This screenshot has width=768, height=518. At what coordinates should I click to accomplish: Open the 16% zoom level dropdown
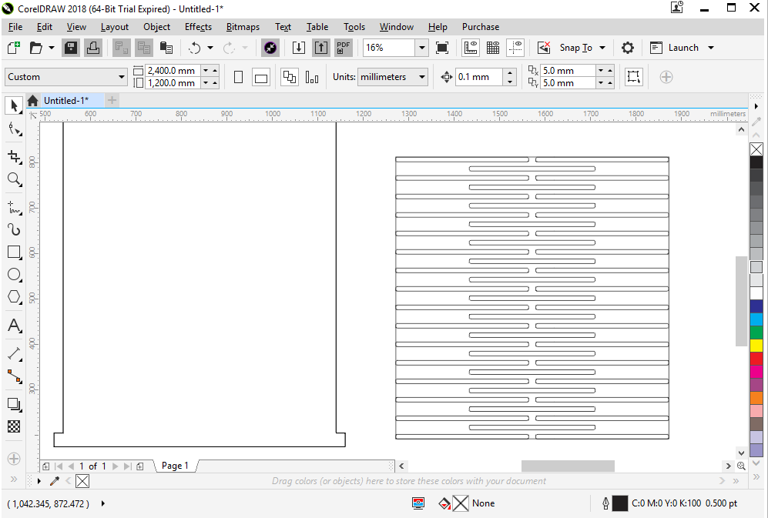click(421, 48)
